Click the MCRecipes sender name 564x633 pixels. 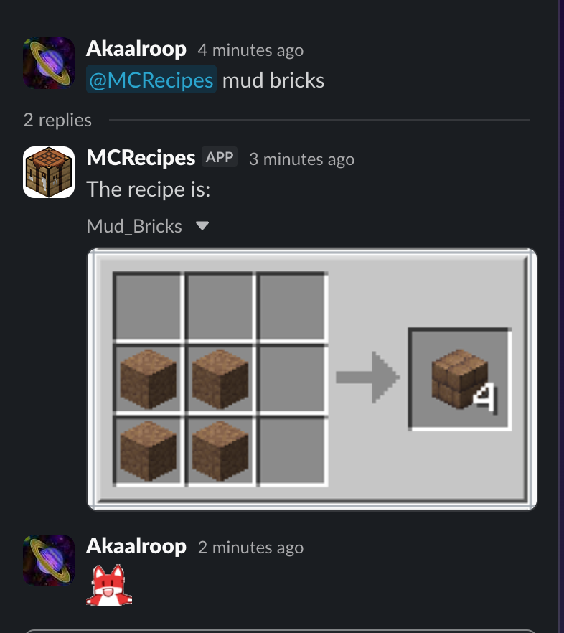pos(141,157)
